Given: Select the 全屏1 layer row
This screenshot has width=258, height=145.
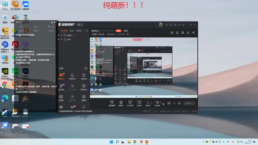Looking at the screenshot, I should click(x=73, y=39).
